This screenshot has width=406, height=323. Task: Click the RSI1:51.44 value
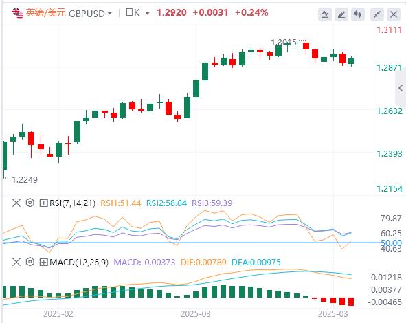tap(121, 203)
